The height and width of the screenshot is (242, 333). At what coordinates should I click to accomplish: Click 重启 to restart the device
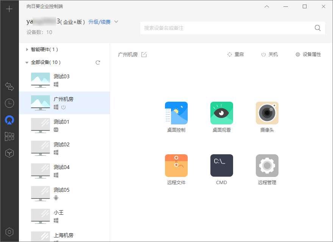[235, 54]
